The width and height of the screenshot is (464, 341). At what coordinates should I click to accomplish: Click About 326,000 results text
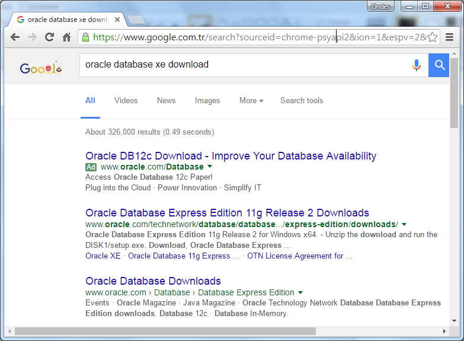coord(150,132)
